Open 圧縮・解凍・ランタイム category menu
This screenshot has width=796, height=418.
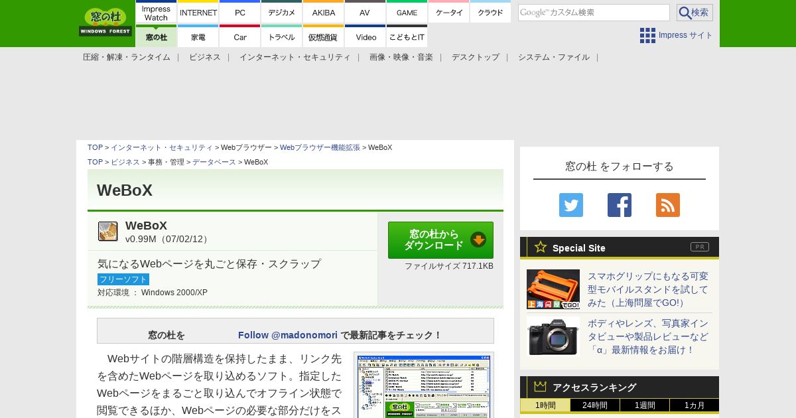pos(127,57)
